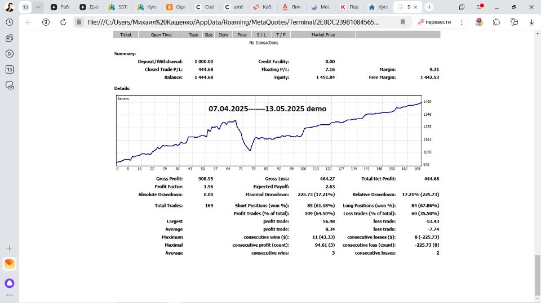Select Equity value 1 451.84
Viewport: 541px width, 303px height.
325,78
